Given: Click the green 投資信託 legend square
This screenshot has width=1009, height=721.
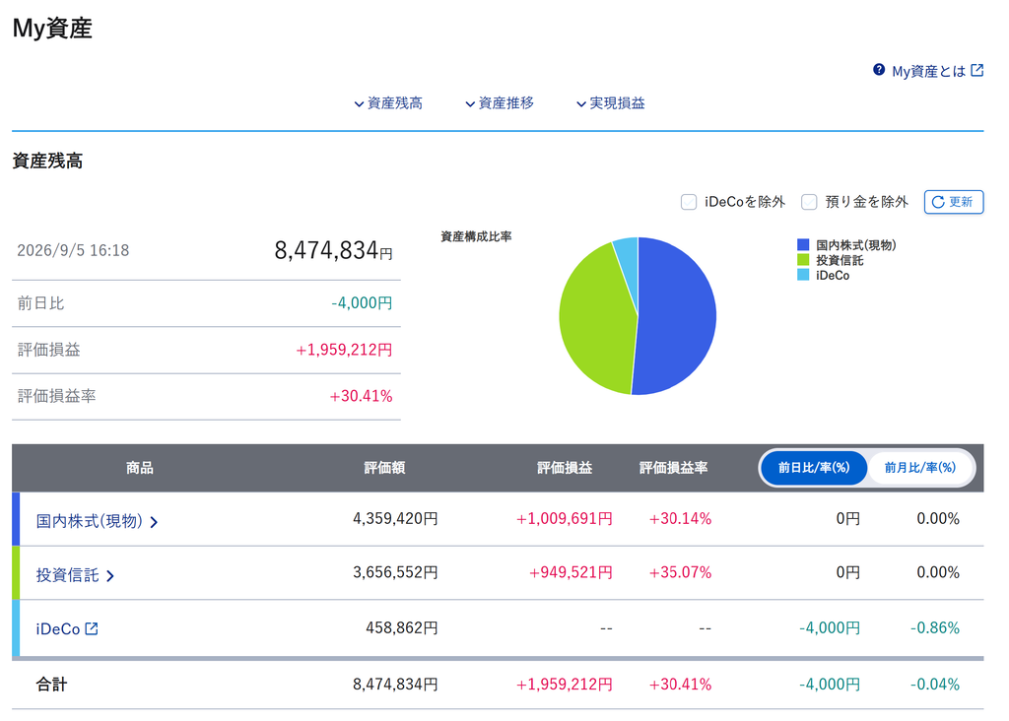Looking at the screenshot, I should click(803, 260).
